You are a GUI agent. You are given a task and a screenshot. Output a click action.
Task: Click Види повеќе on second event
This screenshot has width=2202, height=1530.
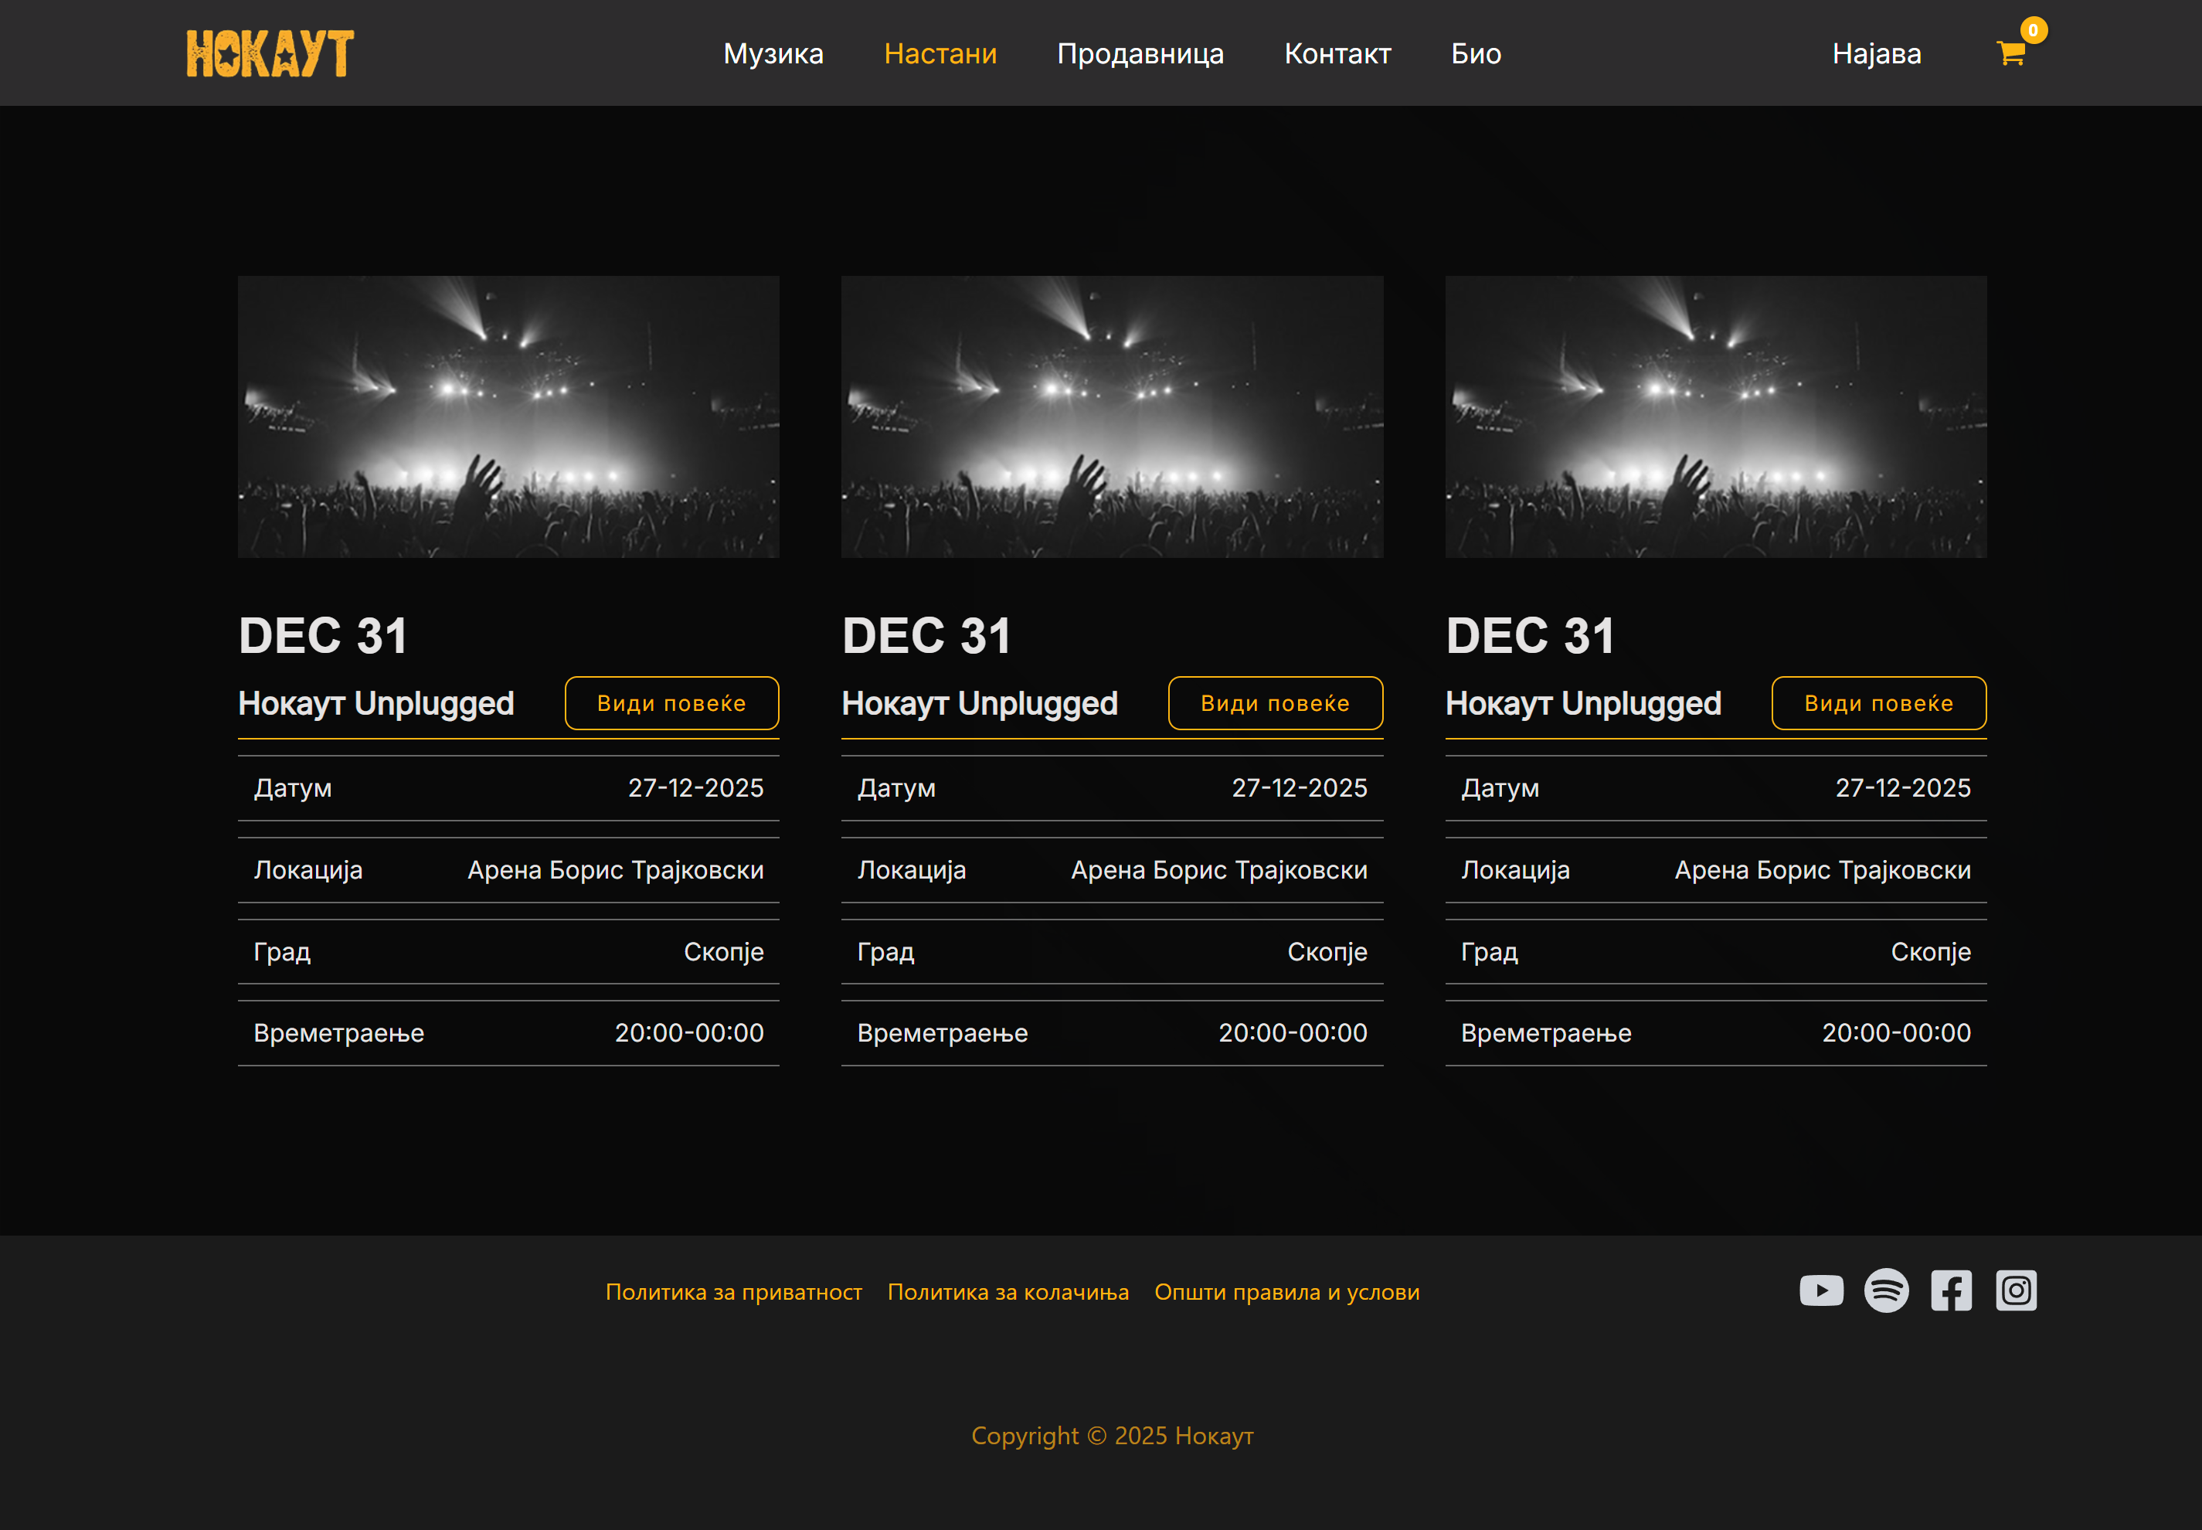coord(1275,702)
